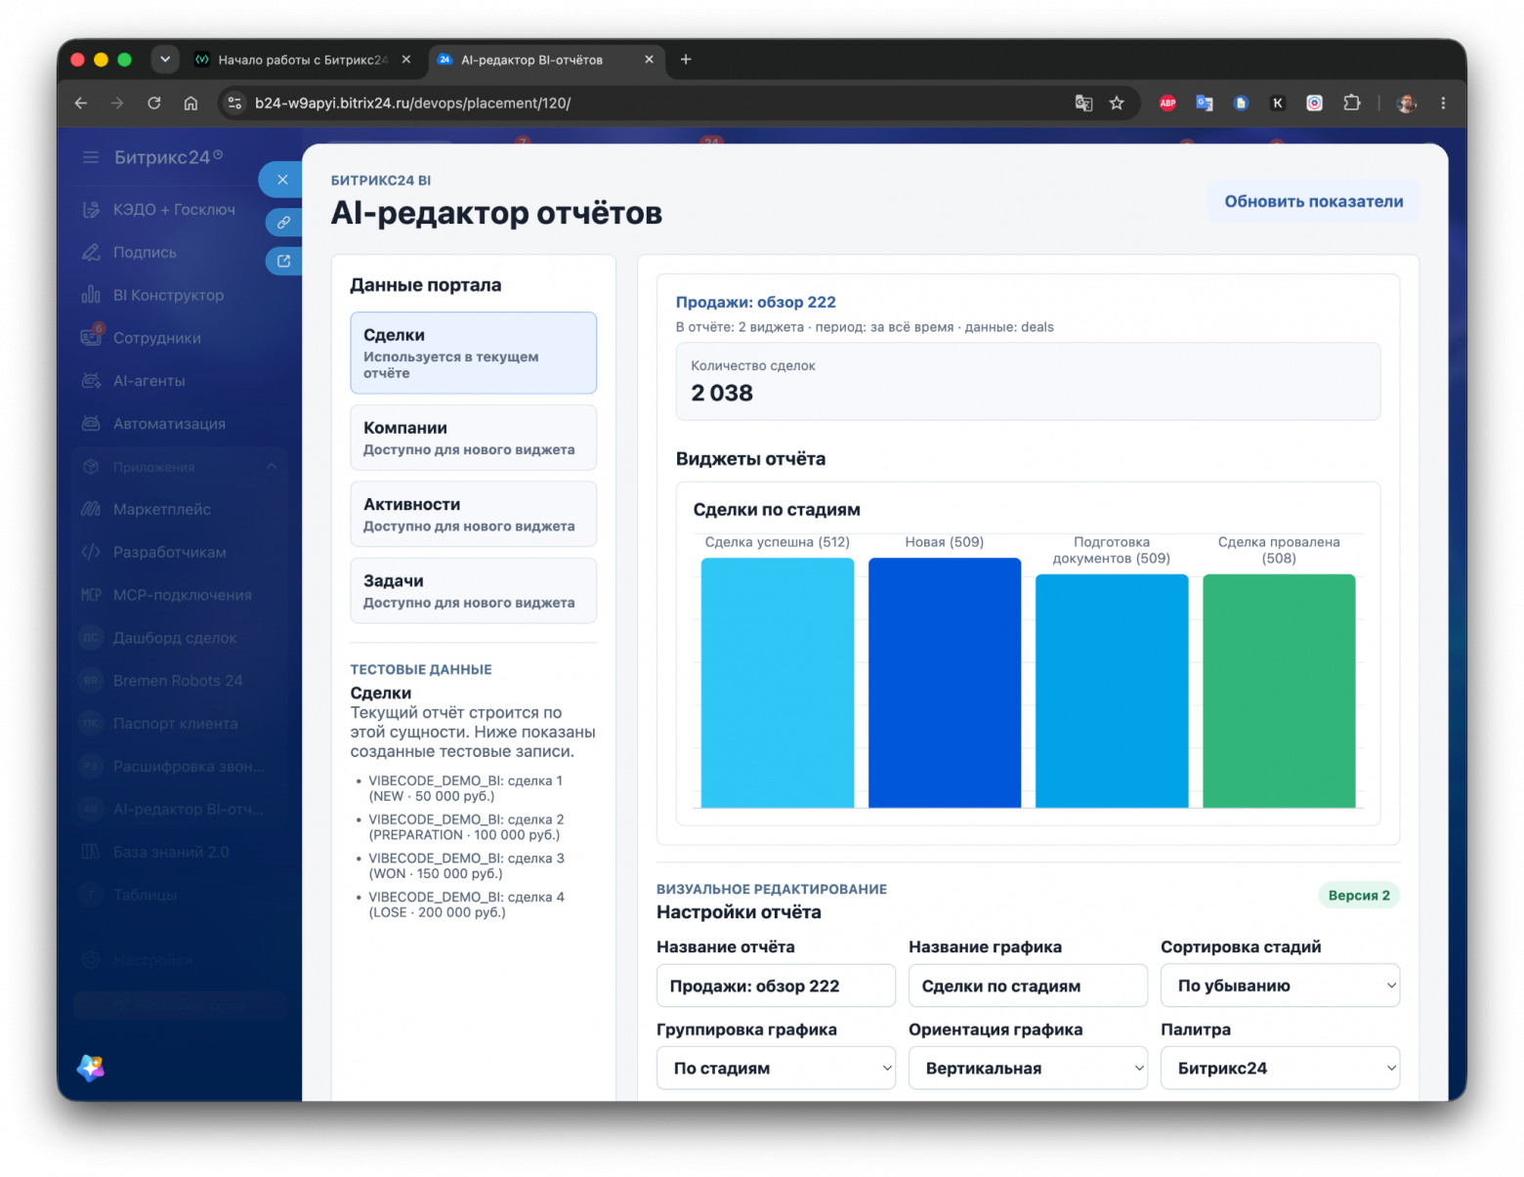Screen dimensions: 1524x1177
Task: Select the Сделки data card
Action: (474, 353)
